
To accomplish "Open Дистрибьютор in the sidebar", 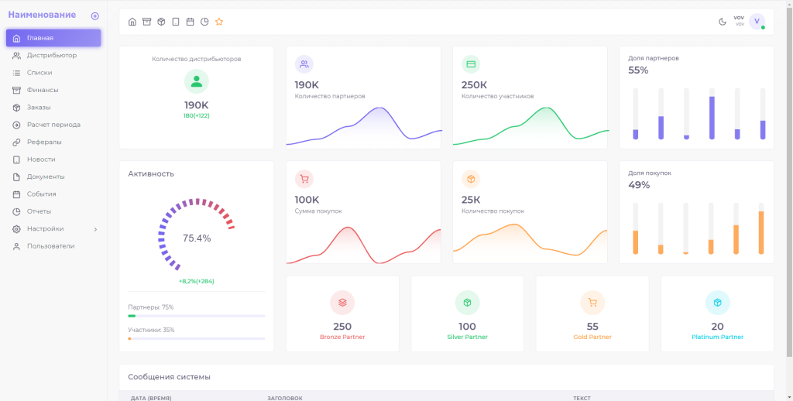I will 51,55.
